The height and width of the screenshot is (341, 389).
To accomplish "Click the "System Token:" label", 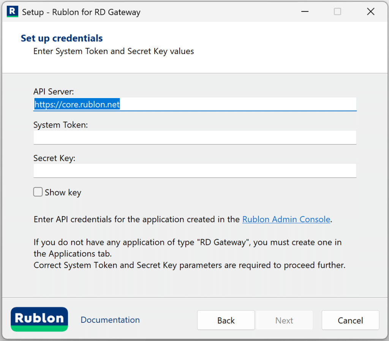I will (x=60, y=125).
